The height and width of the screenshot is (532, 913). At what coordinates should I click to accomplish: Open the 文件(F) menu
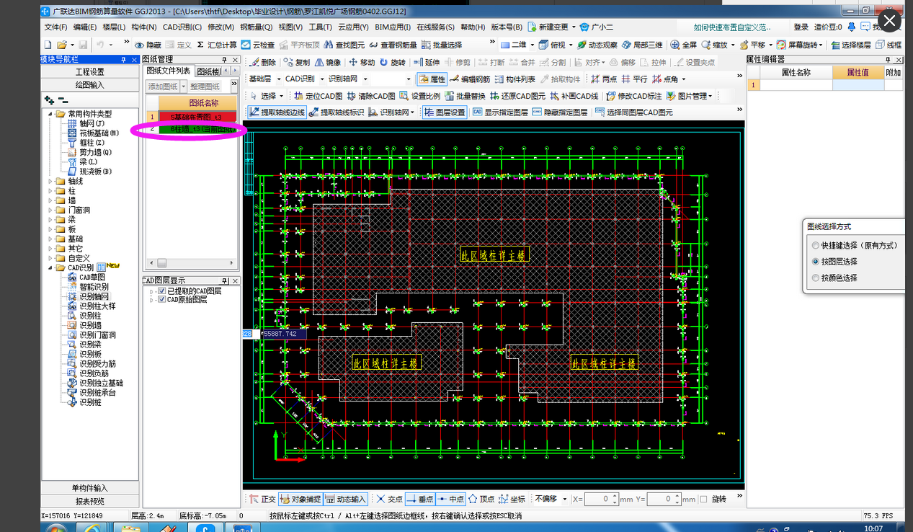point(55,27)
